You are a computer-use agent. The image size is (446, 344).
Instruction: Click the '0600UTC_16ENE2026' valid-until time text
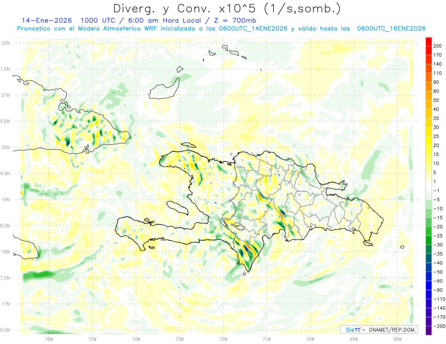tap(391, 29)
